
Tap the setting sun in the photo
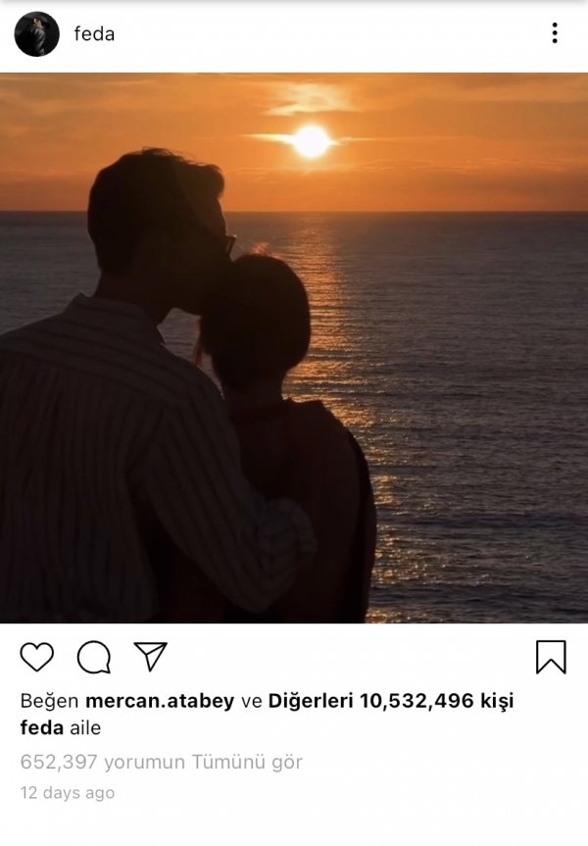pyautogui.click(x=312, y=141)
